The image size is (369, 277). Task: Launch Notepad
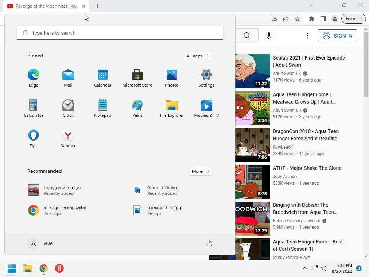103,109
